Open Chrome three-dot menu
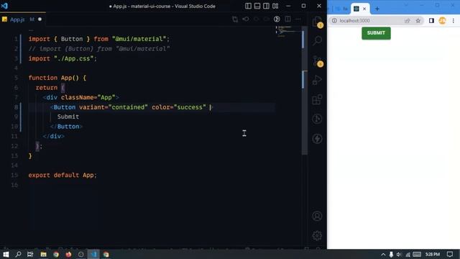460x259 pixels. (454, 21)
